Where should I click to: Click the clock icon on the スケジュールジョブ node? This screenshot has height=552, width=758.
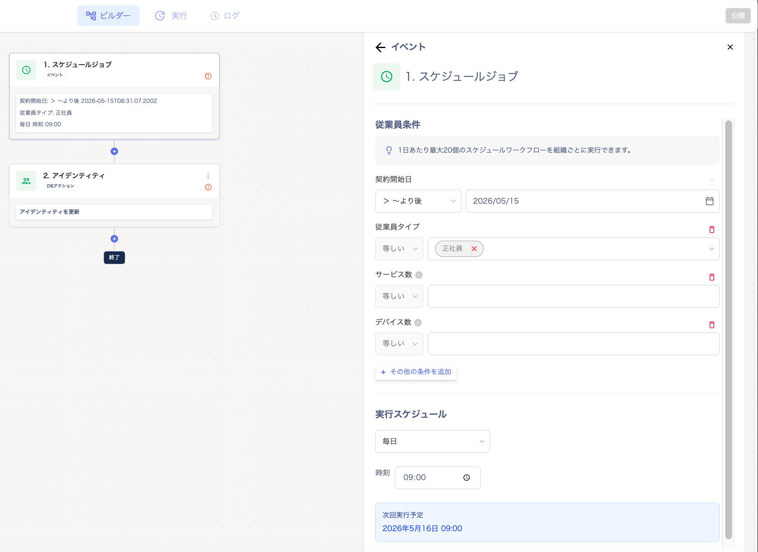(x=26, y=70)
